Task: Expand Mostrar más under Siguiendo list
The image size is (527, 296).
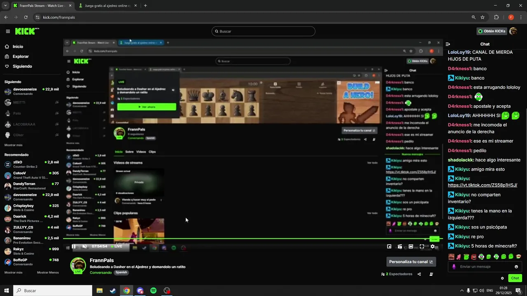Action: tap(13, 145)
